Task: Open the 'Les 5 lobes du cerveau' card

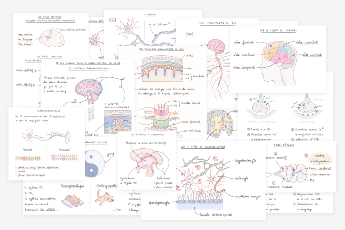Action: click(x=278, y=59)
